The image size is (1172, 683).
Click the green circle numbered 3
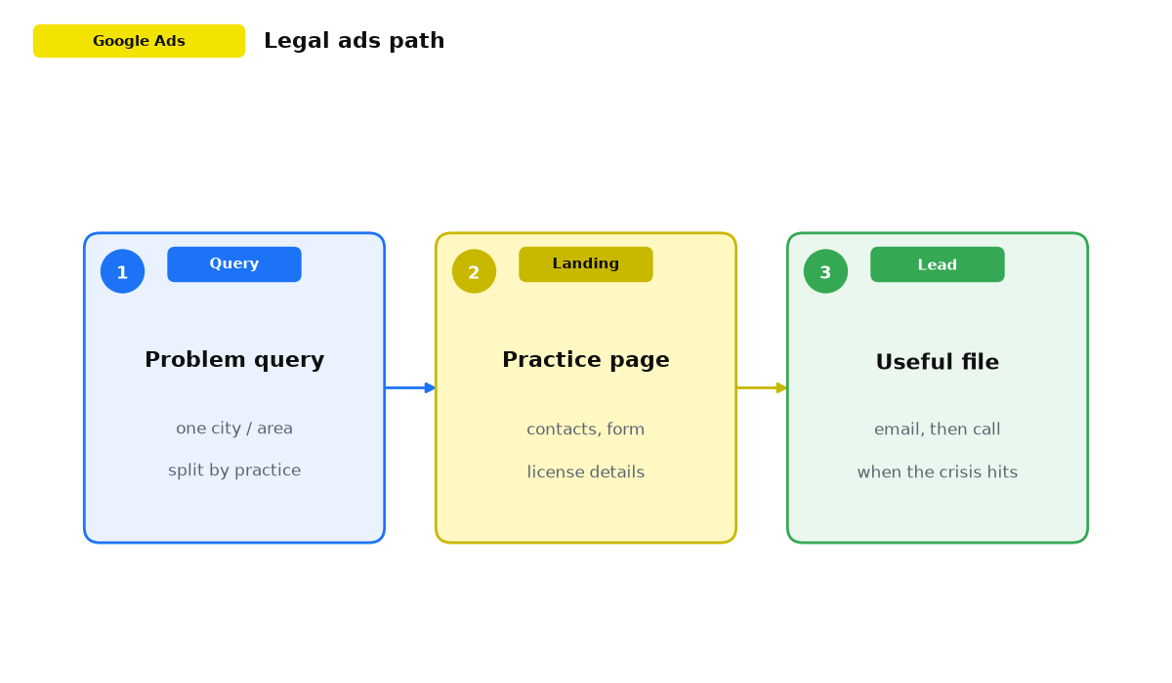(x=825, y=271)
